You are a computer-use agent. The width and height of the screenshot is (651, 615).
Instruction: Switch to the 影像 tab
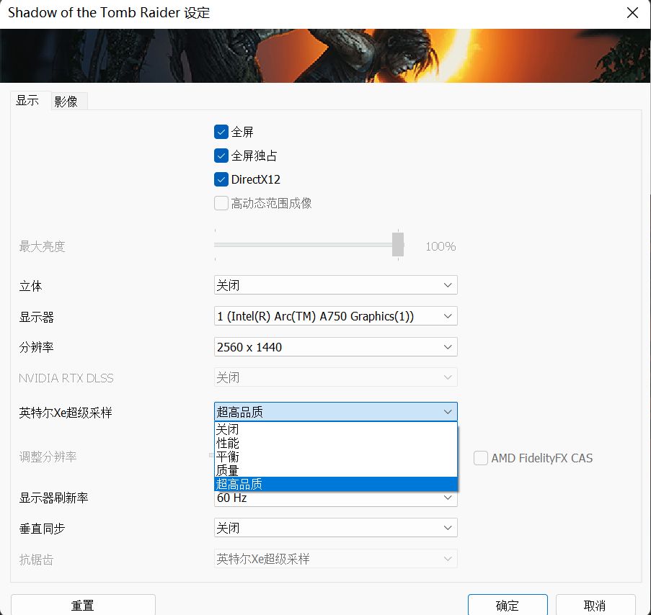[68, 101]
